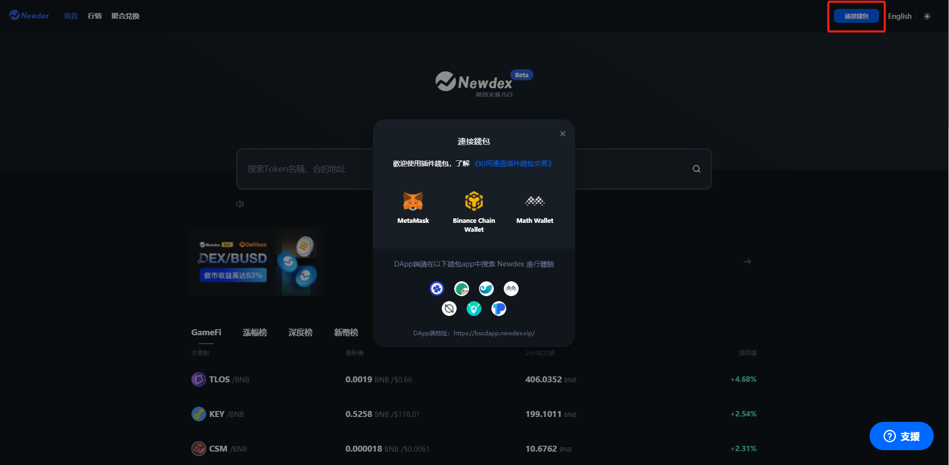Click the 交易對 column header
949x465 pixels.
click(200, 353)
